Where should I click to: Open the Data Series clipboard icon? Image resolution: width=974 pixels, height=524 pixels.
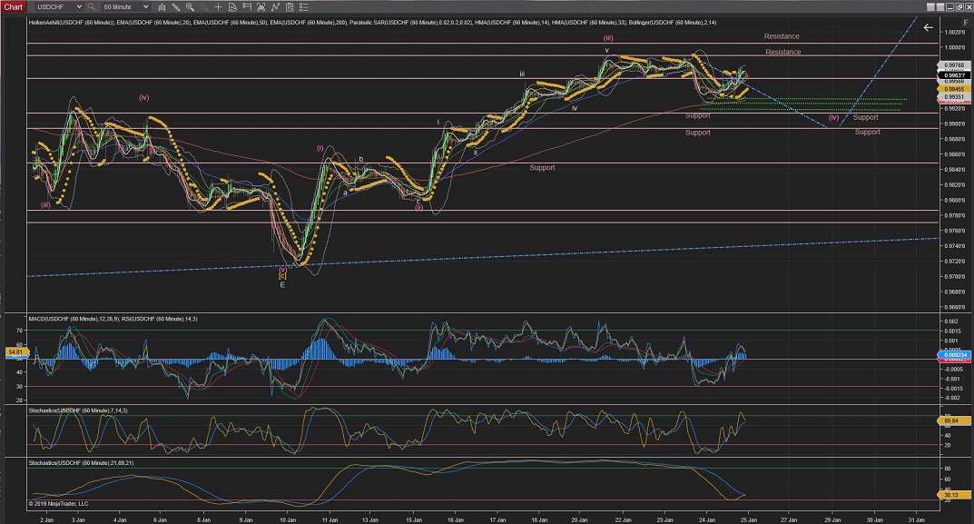290,7
